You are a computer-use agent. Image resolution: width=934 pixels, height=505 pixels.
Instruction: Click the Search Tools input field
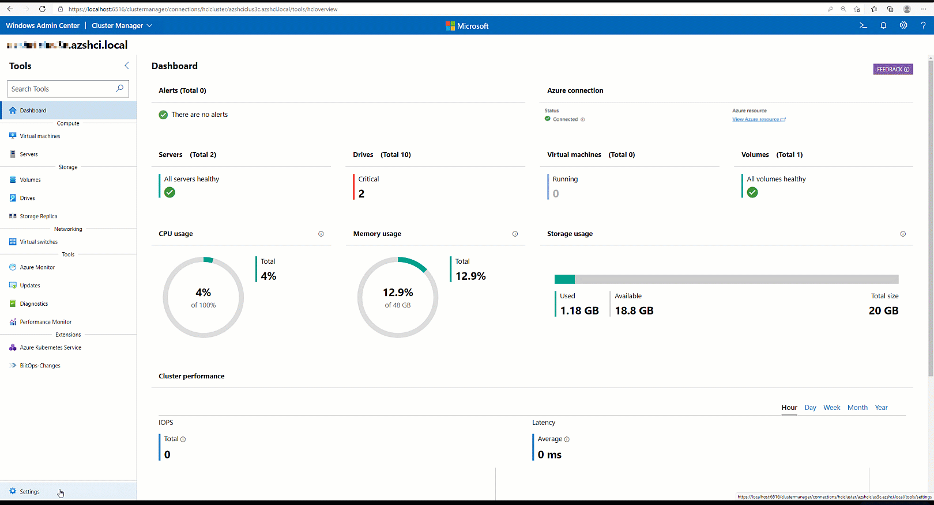(x=62, y=89)
